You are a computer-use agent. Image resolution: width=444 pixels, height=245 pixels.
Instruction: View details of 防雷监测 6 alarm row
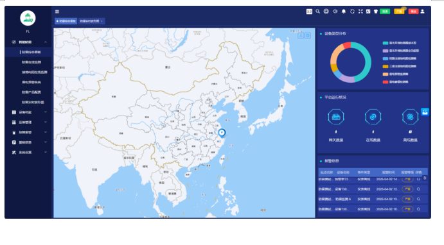(418, 199)
